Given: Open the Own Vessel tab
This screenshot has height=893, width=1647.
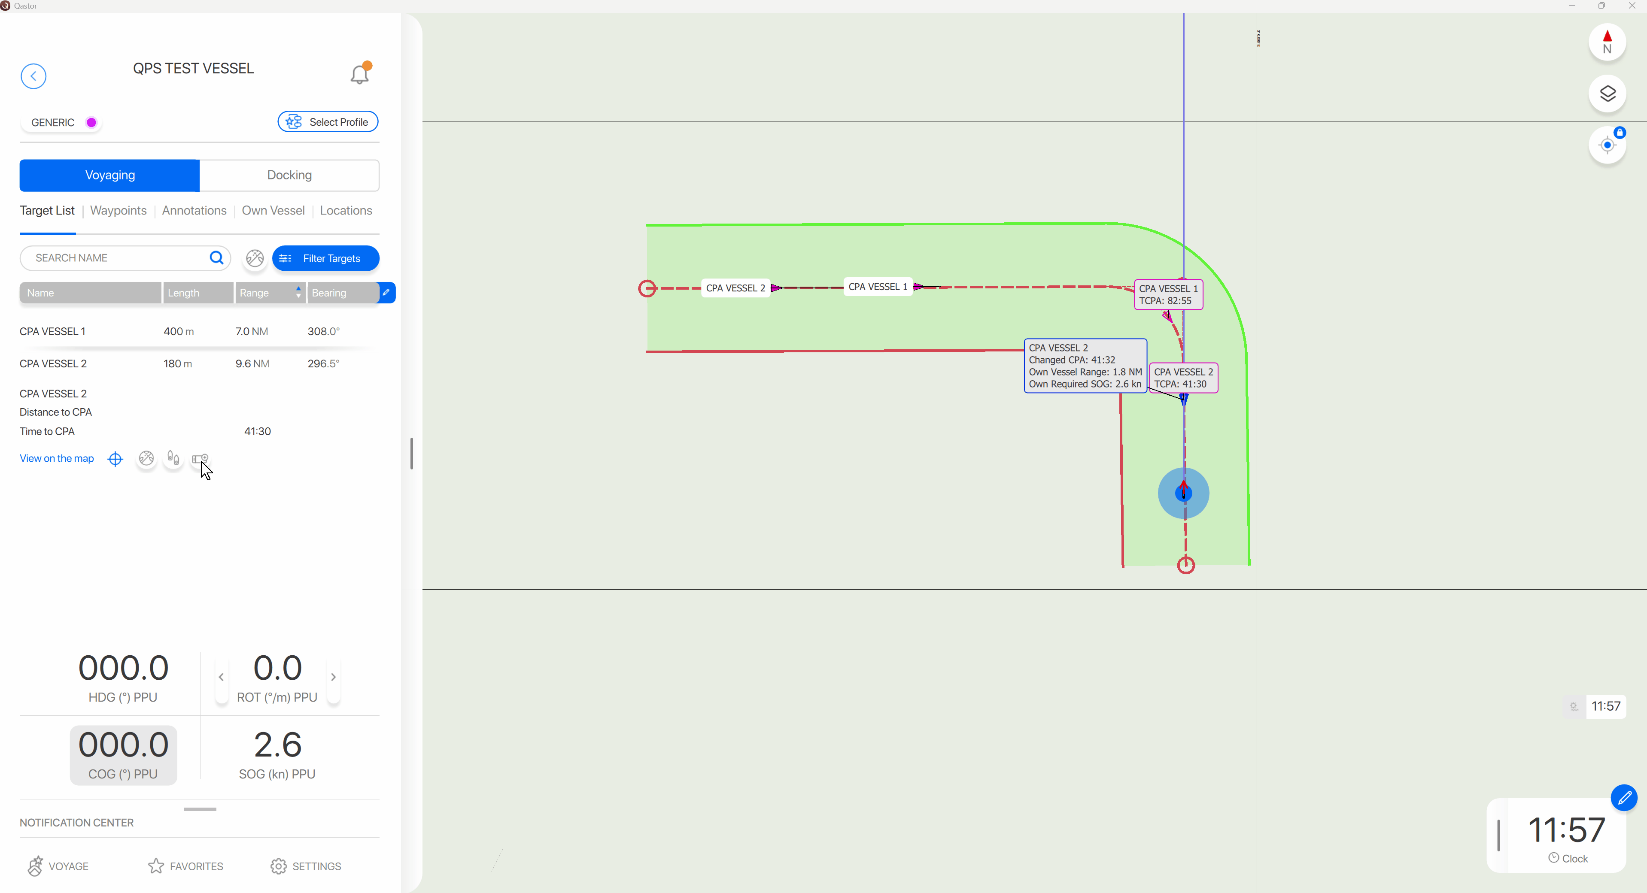Looking at the screenshot, I should 273,211.
